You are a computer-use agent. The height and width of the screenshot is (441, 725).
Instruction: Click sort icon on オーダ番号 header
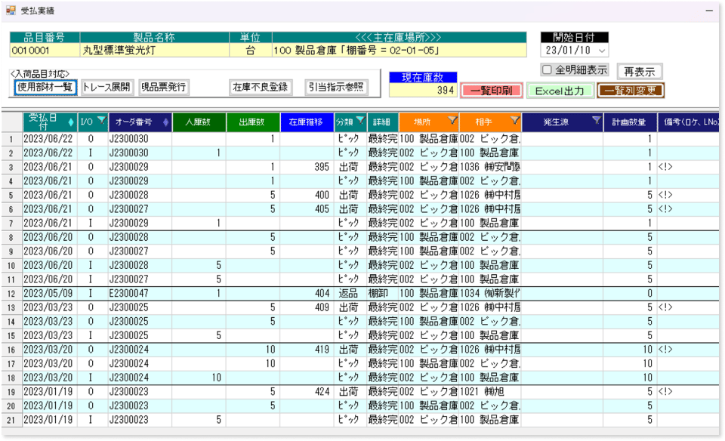[165, 122]
